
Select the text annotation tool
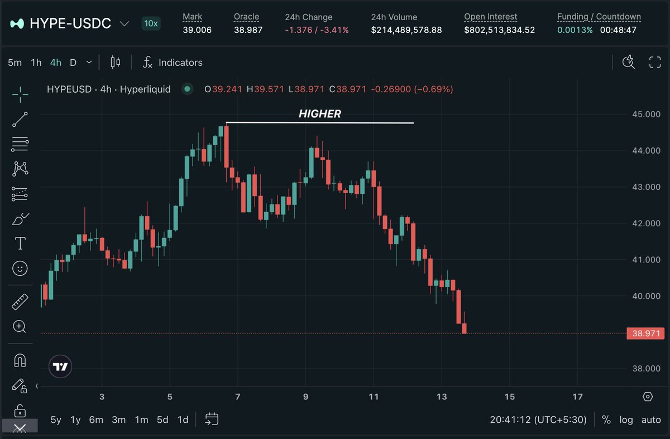(x=20, y=244)
